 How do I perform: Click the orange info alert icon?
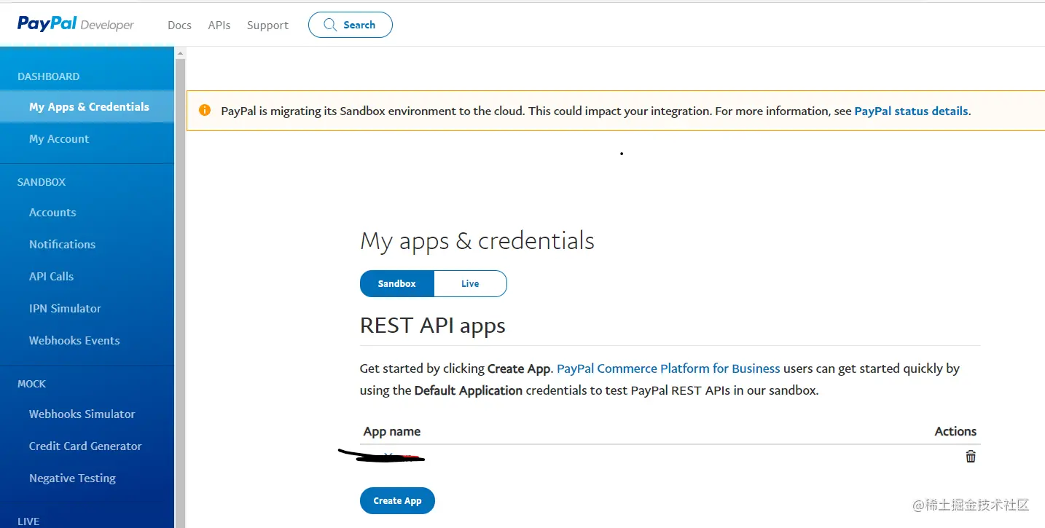(206, 111)
